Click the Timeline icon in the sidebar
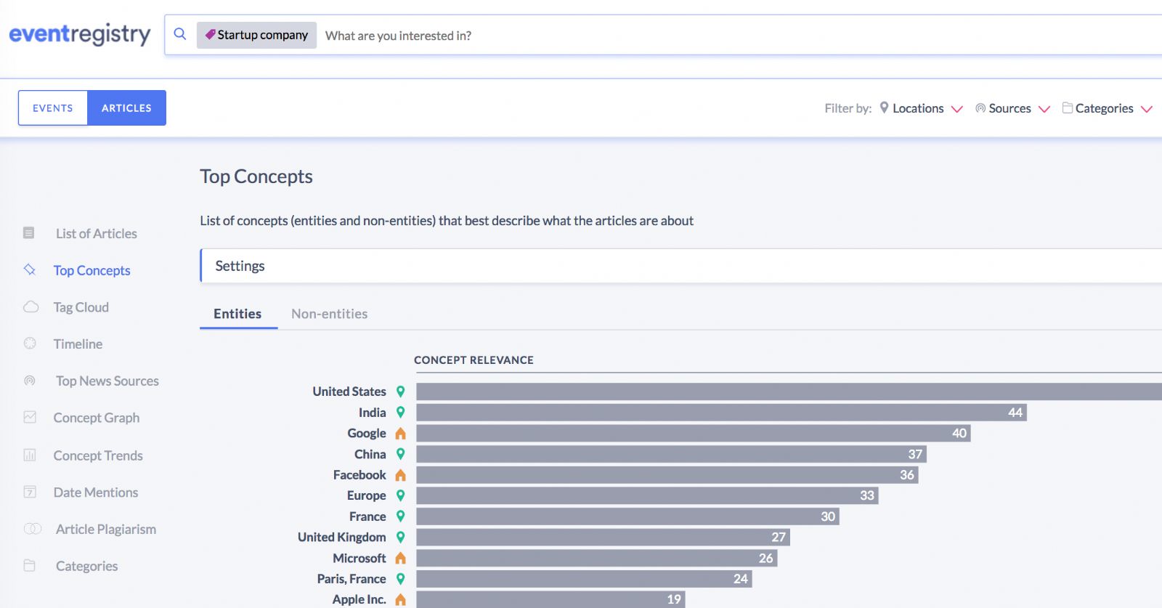1162x608 pixels. click(x=30, y=343)
